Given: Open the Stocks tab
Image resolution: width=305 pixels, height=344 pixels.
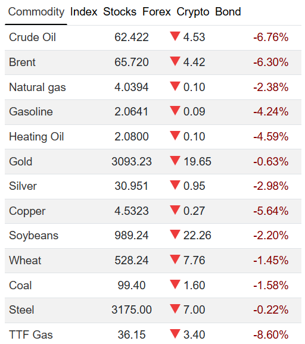Looking at the screenshot, I should coord(120,12).
